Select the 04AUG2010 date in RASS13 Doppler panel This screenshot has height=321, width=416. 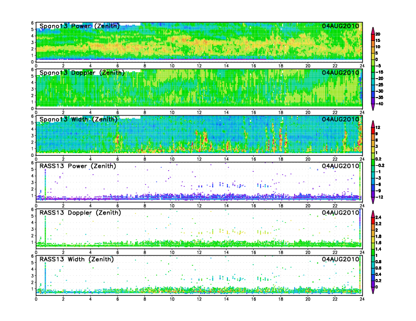[340, 212]
